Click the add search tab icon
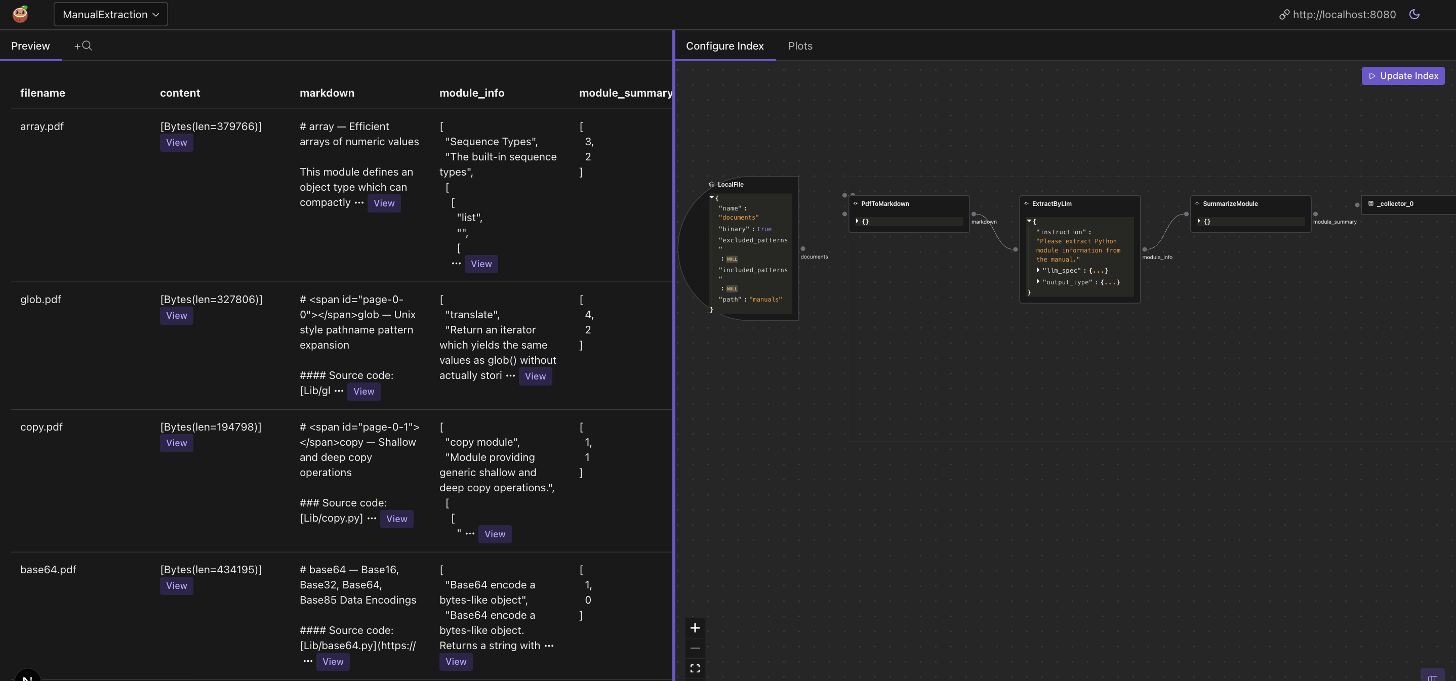Screen dimensions: 1456x681 click(83, 46)
